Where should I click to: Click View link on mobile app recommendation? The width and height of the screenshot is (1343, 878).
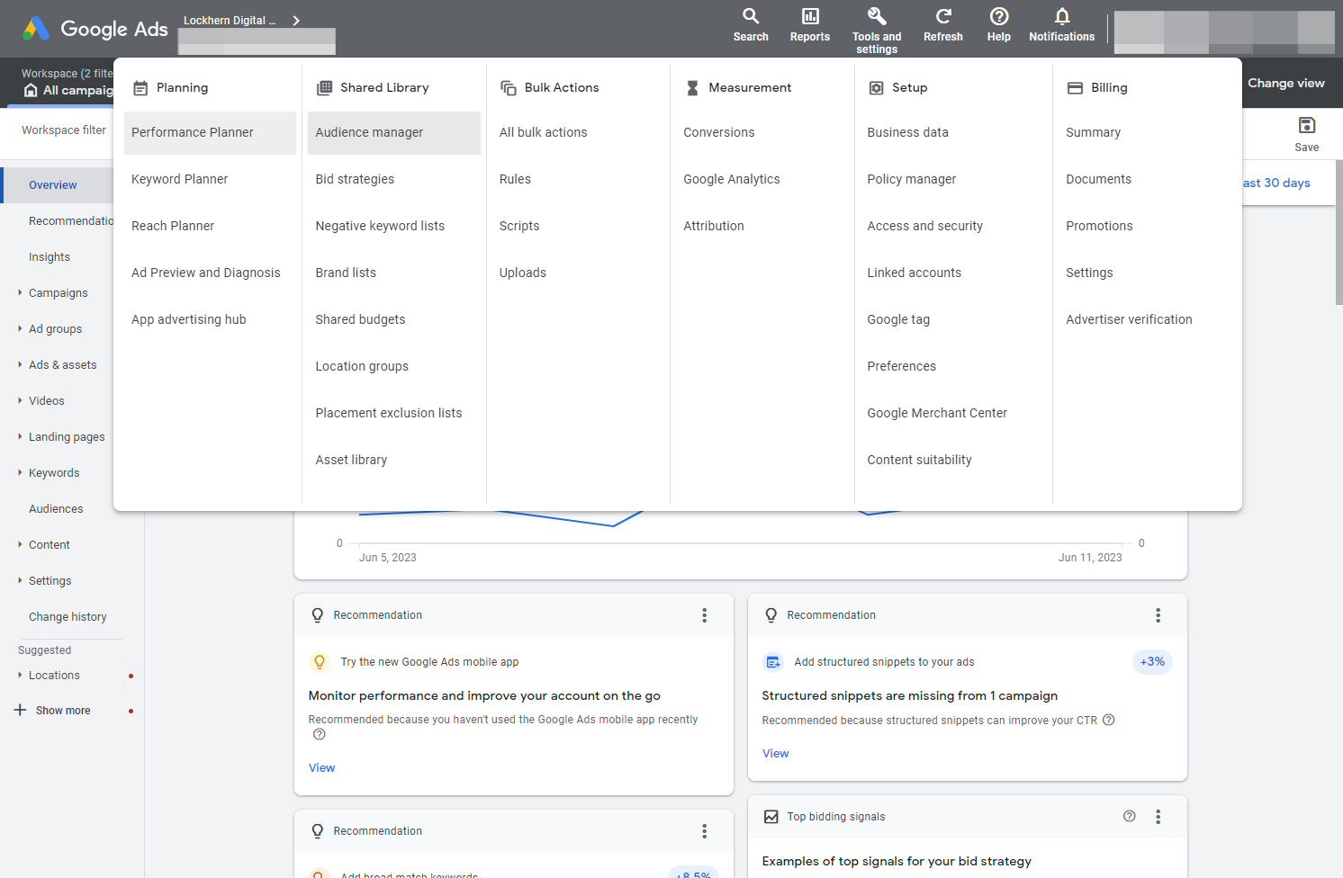321,767
